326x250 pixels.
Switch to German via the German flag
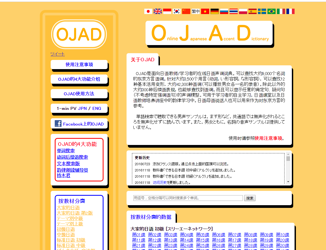(215, 11)
